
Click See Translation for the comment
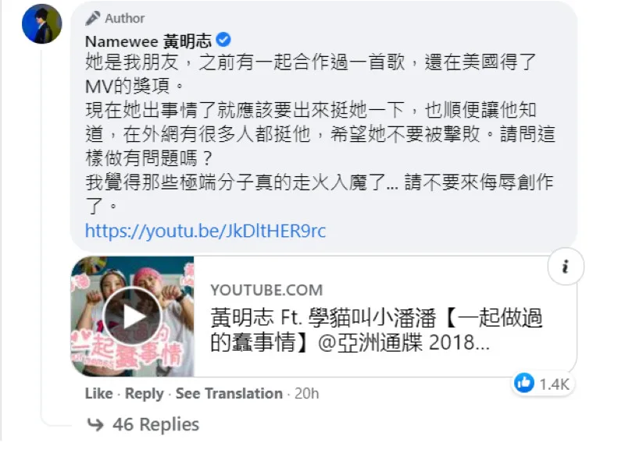coord(229,393)
